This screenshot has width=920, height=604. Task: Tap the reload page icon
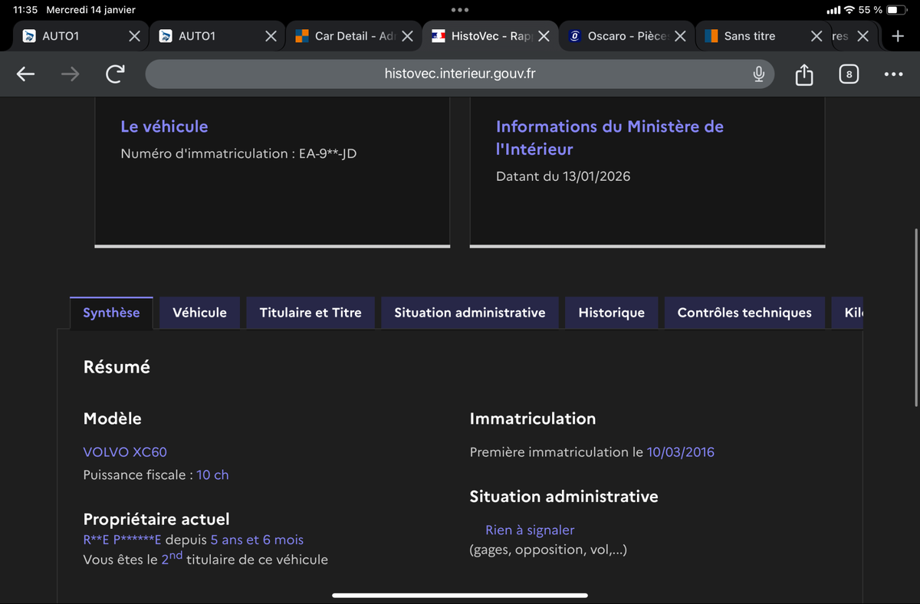pos(115,74)
